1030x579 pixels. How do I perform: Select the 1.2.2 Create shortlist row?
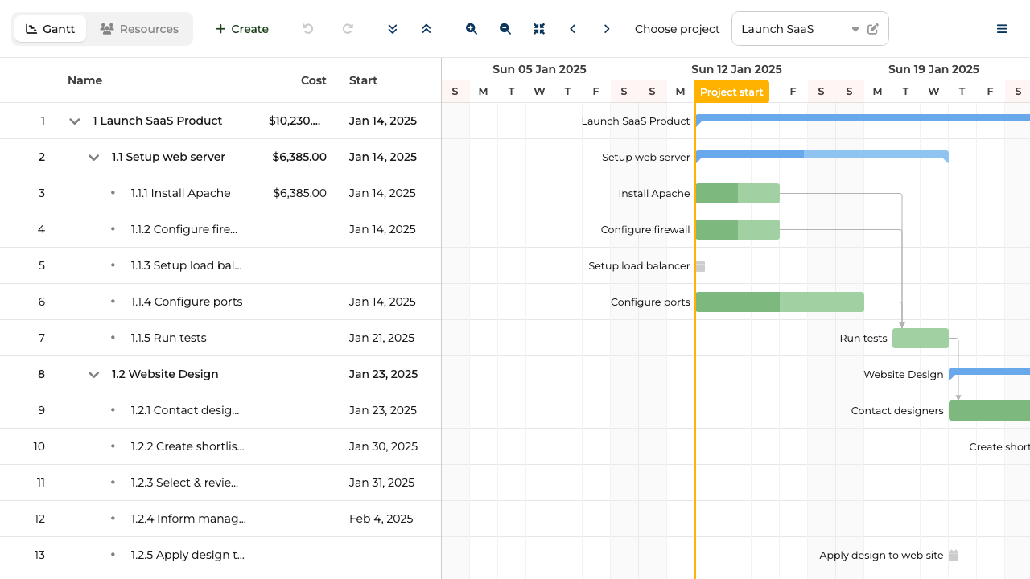click(x=220, y=446)
